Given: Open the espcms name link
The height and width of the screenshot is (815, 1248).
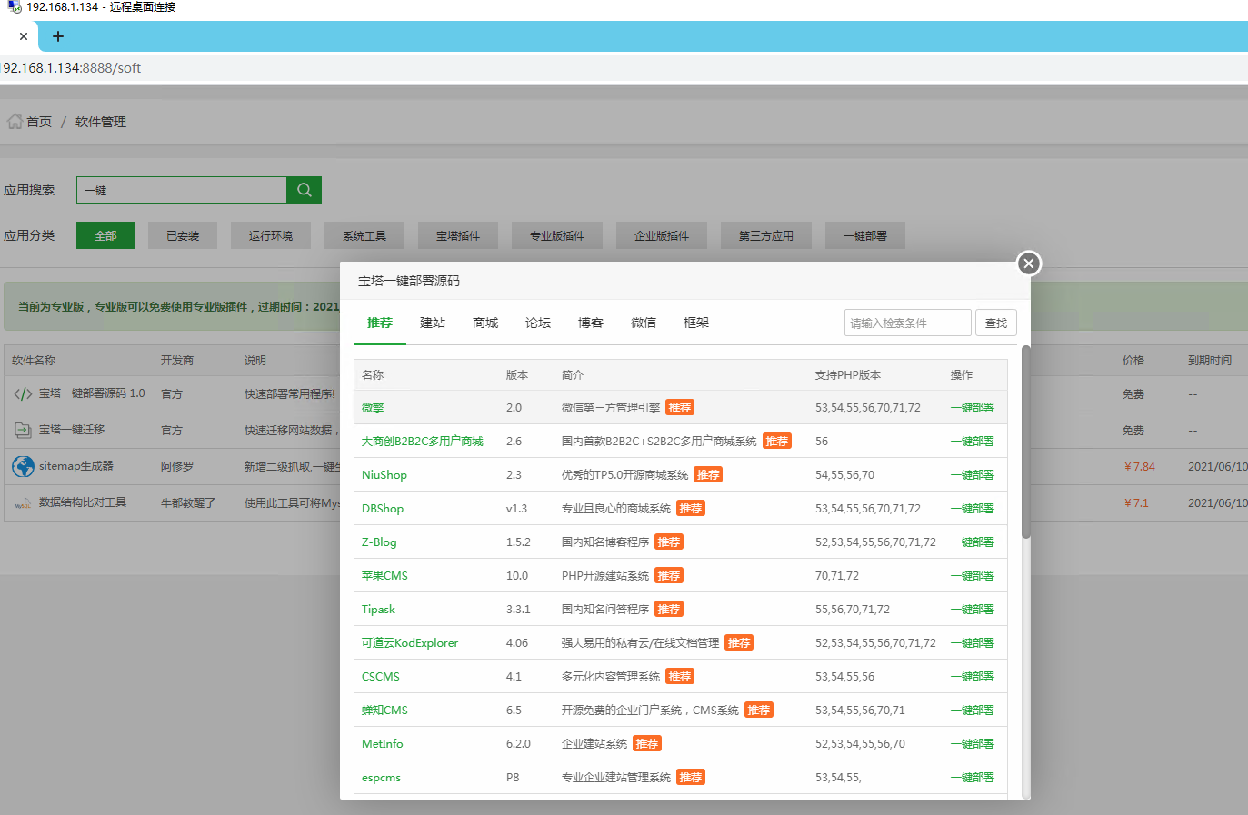Looking at the screenshot, I should point(381,778).
